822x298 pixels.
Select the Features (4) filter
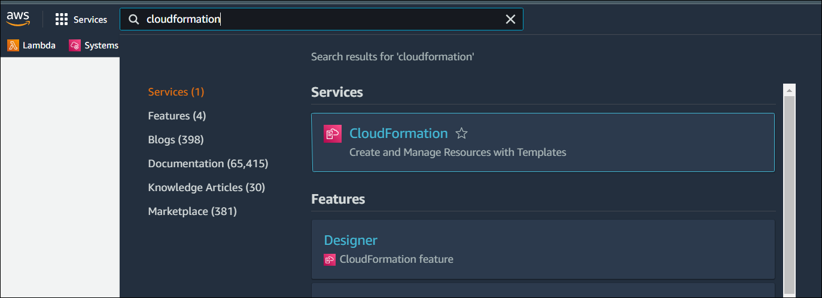click(x=176, y=116)
